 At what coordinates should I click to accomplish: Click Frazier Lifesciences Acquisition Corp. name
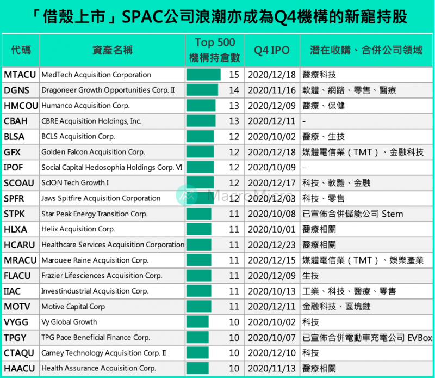[102, 276]
